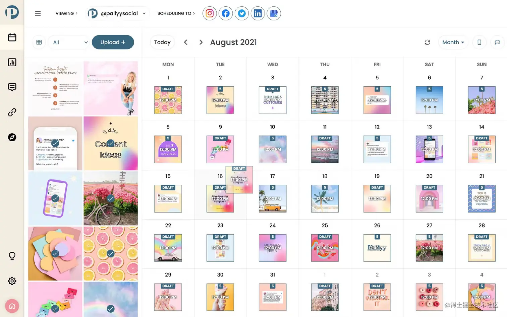Open the August 13 phone mockup post
Image resolution: width=507 pixels, height=317 pixels.
[x=429, y=149]
